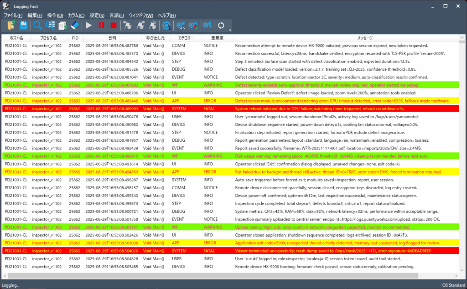Screen dimensions: 467x289
Task: Click the open file folder icon
Action: [x=11, y=26]
